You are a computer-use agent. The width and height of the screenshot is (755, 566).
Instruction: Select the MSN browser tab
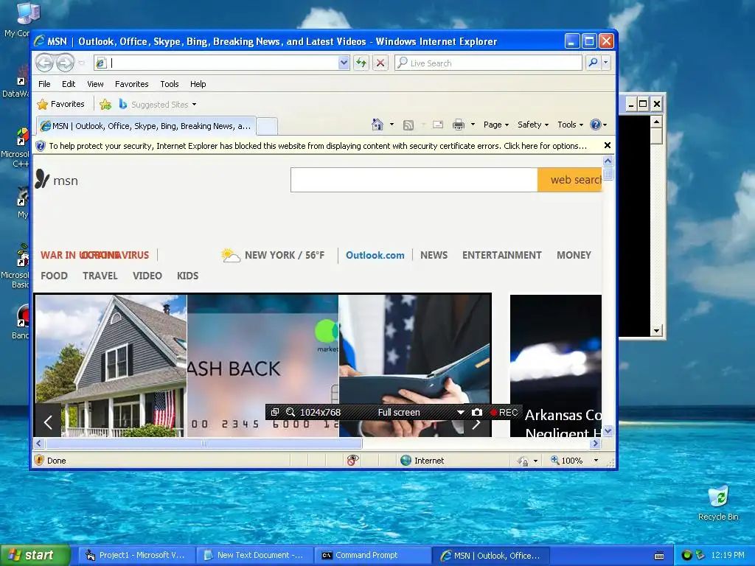[x=146, y=126]
